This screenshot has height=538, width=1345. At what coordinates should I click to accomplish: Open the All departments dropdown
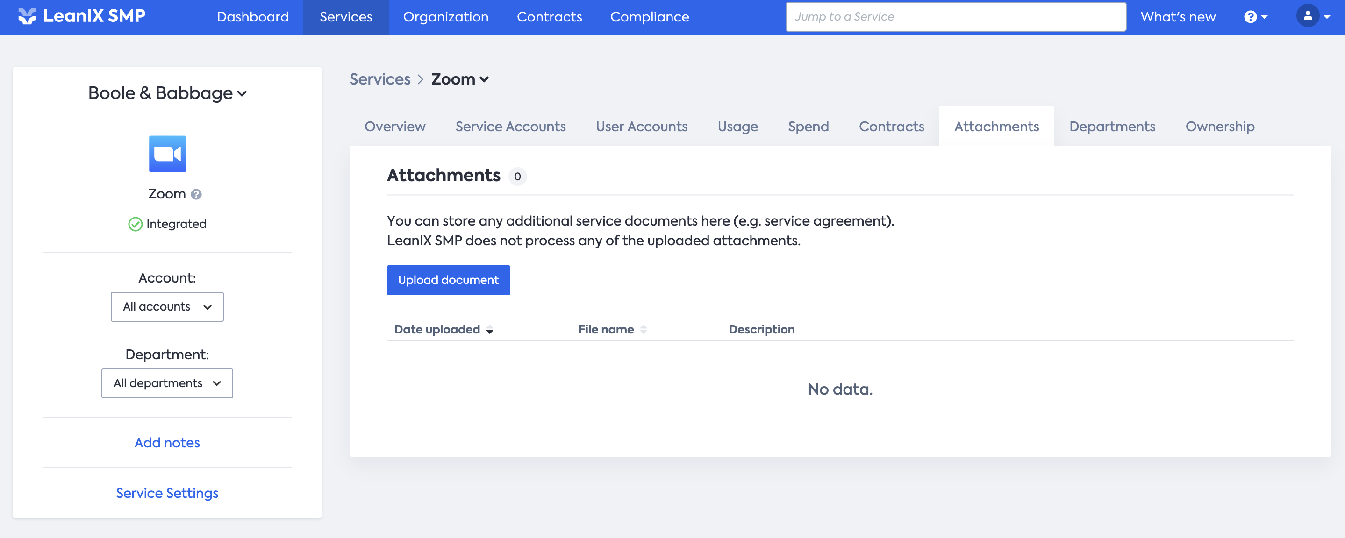point(167,383)
